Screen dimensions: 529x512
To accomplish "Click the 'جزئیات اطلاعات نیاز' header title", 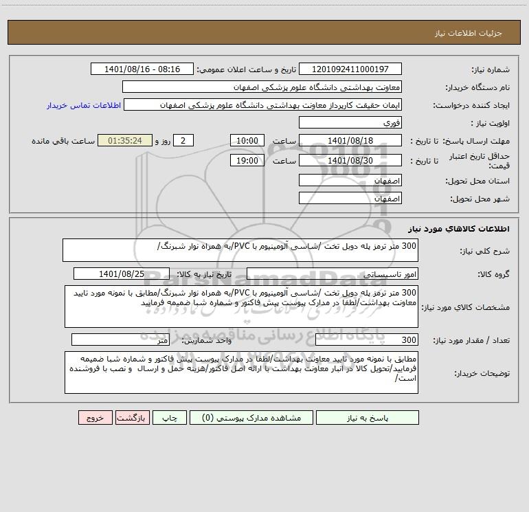I will coord(469,33).
